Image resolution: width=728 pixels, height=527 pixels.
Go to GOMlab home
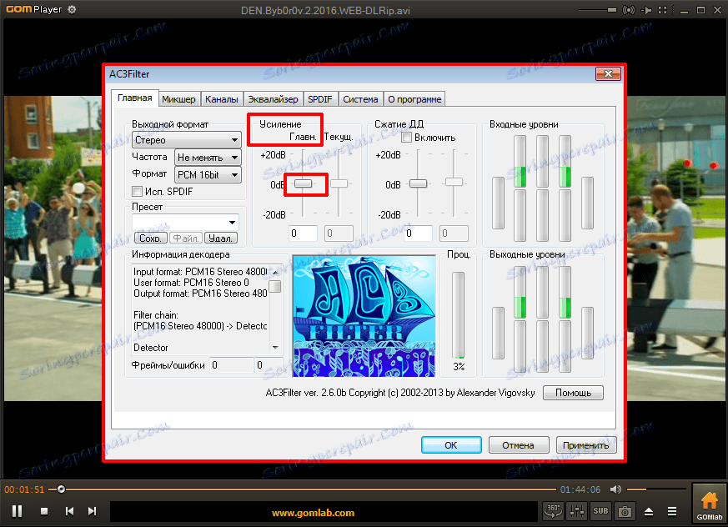(x=709, y=505)
